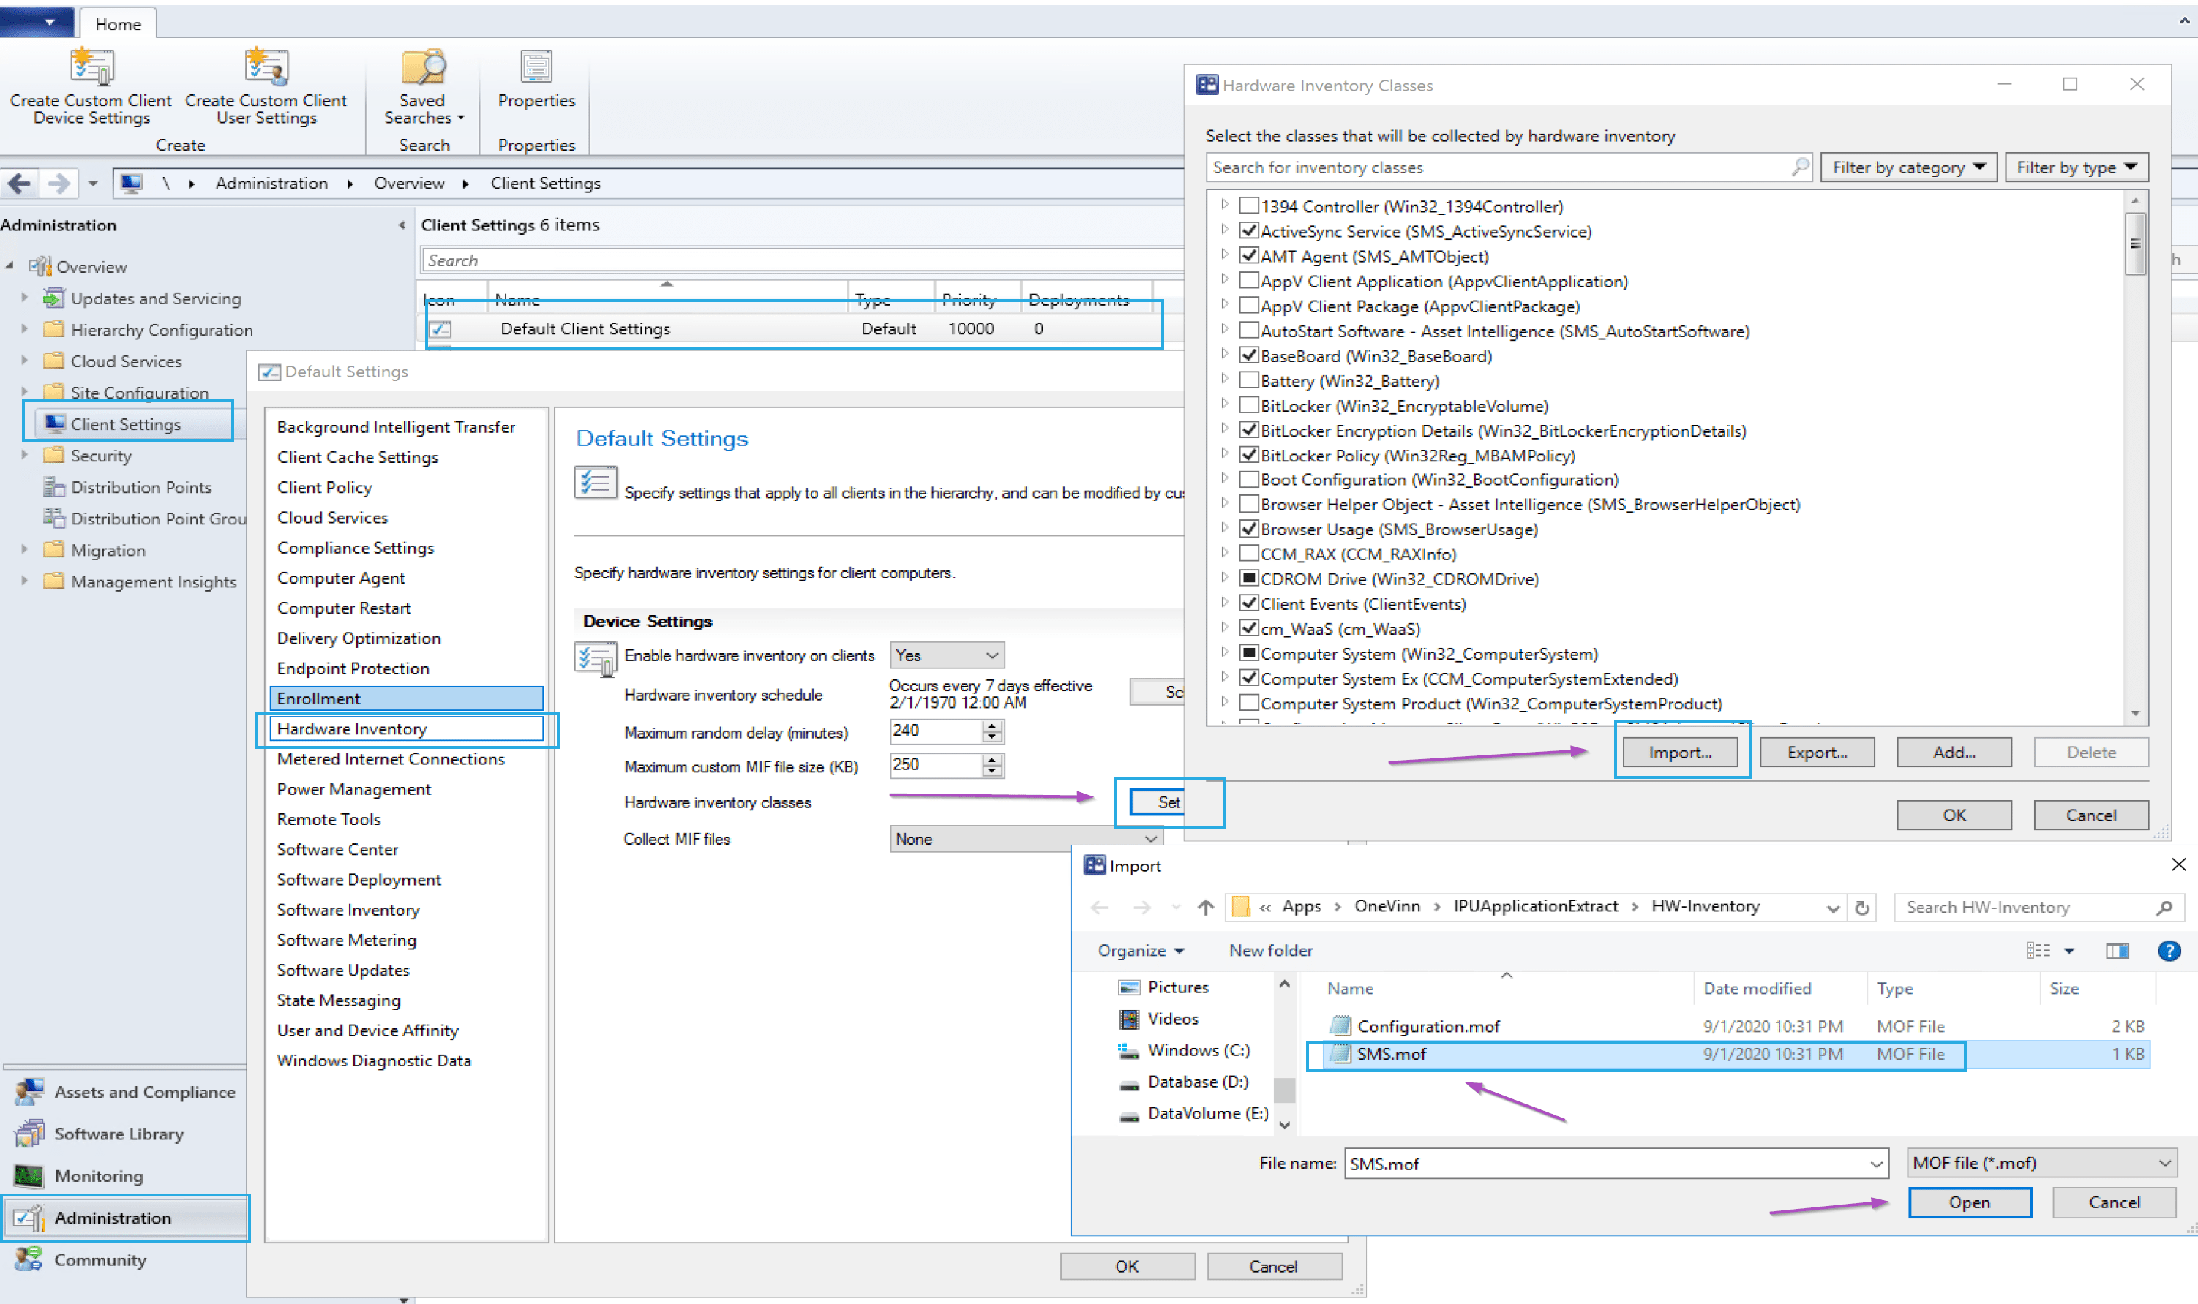Screen dimensions: 2198x1304
Task: Click Open button in Import dialog
Action: pyautogui.click(x=1969, y=1202)
